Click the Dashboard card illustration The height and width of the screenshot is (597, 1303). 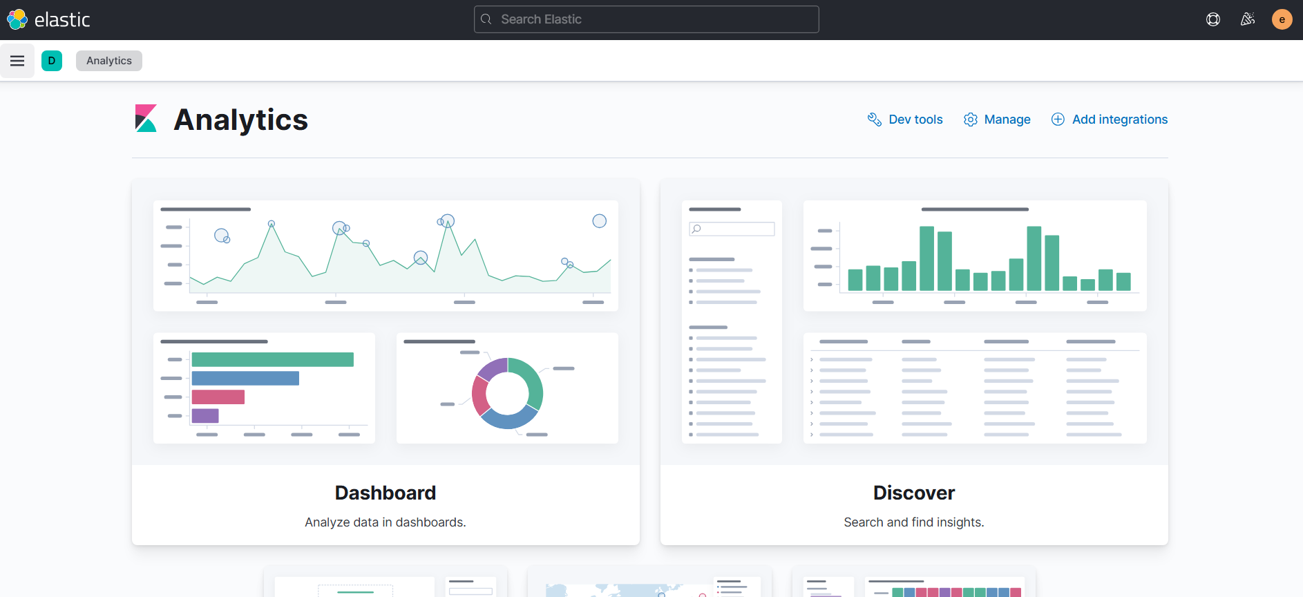[386, 322]
